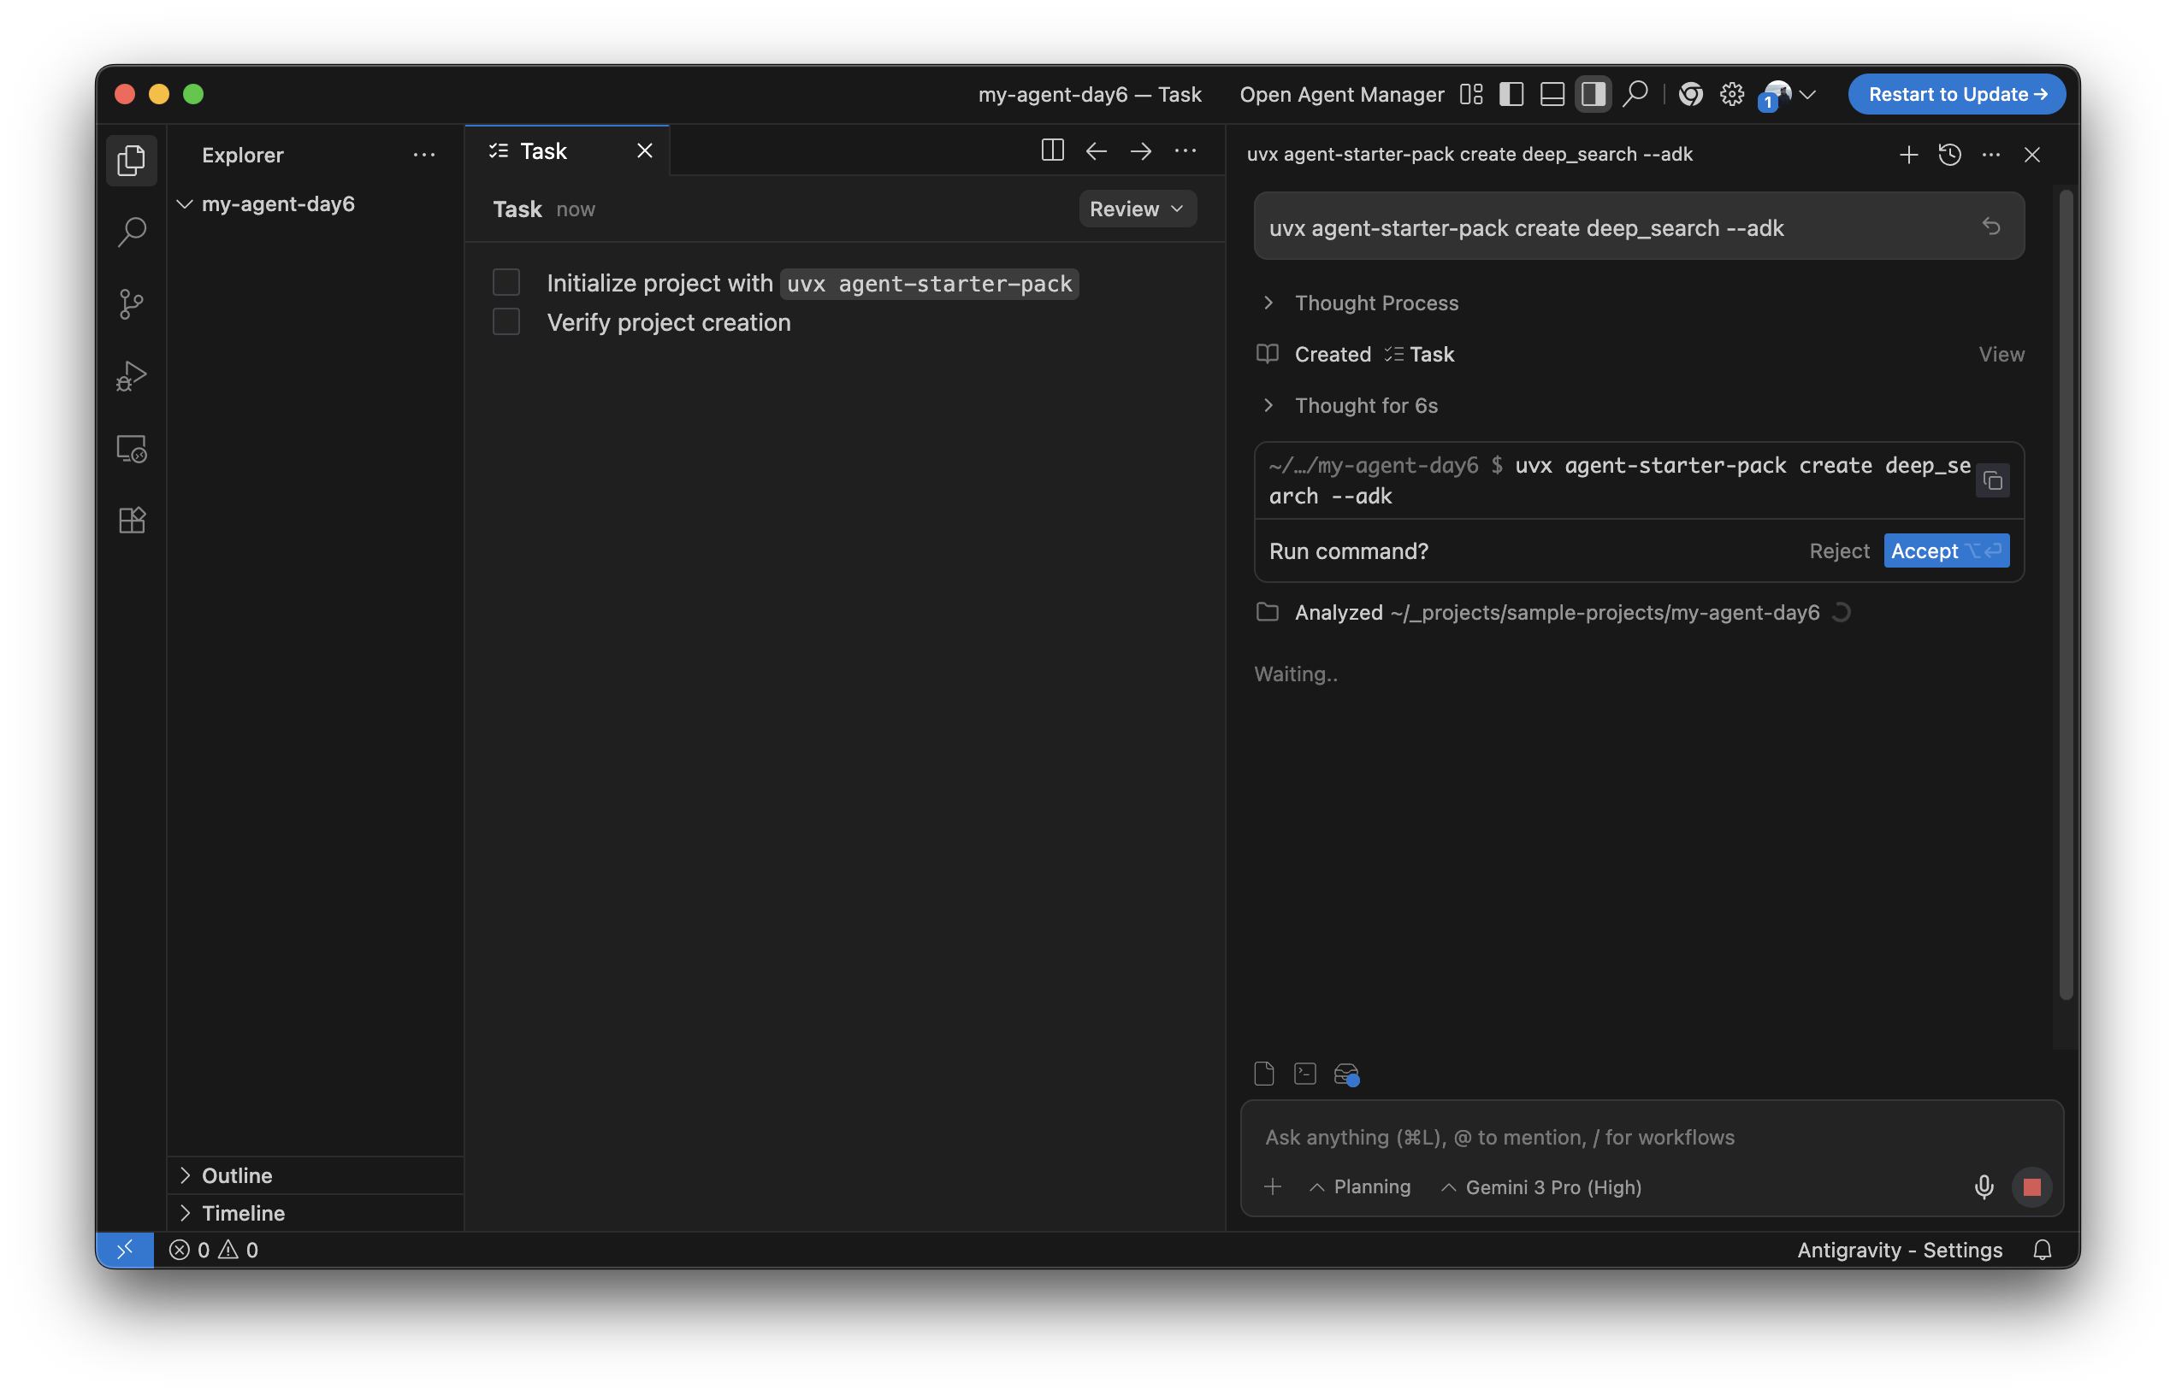Viewport: 2176px width, 1395px height.
Task: Open the Review dropdown
Action: [1137, 209]
